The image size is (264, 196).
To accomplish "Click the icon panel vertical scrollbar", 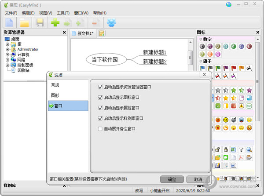I will pos(257,82).
